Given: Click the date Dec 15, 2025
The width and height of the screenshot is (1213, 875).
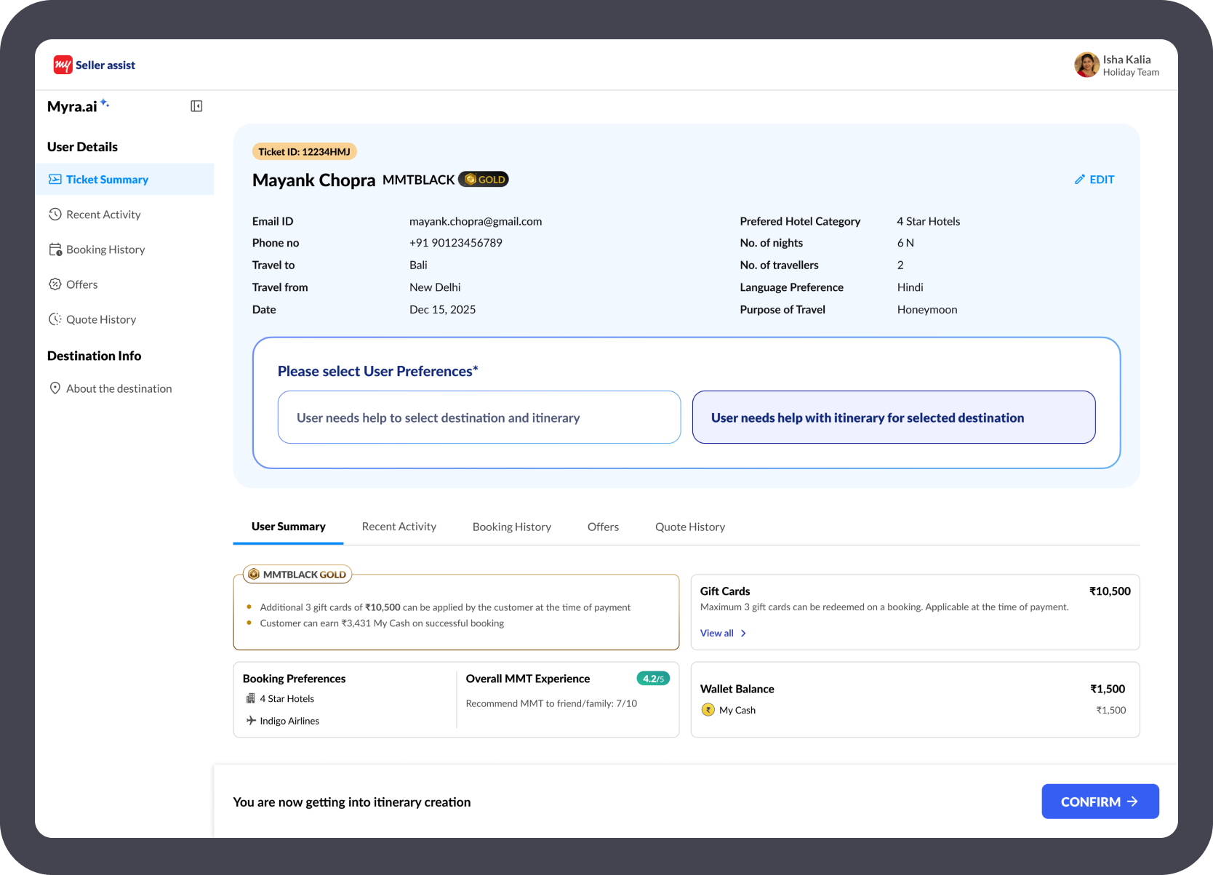Looking at the screenshot, I should (443, 310).
